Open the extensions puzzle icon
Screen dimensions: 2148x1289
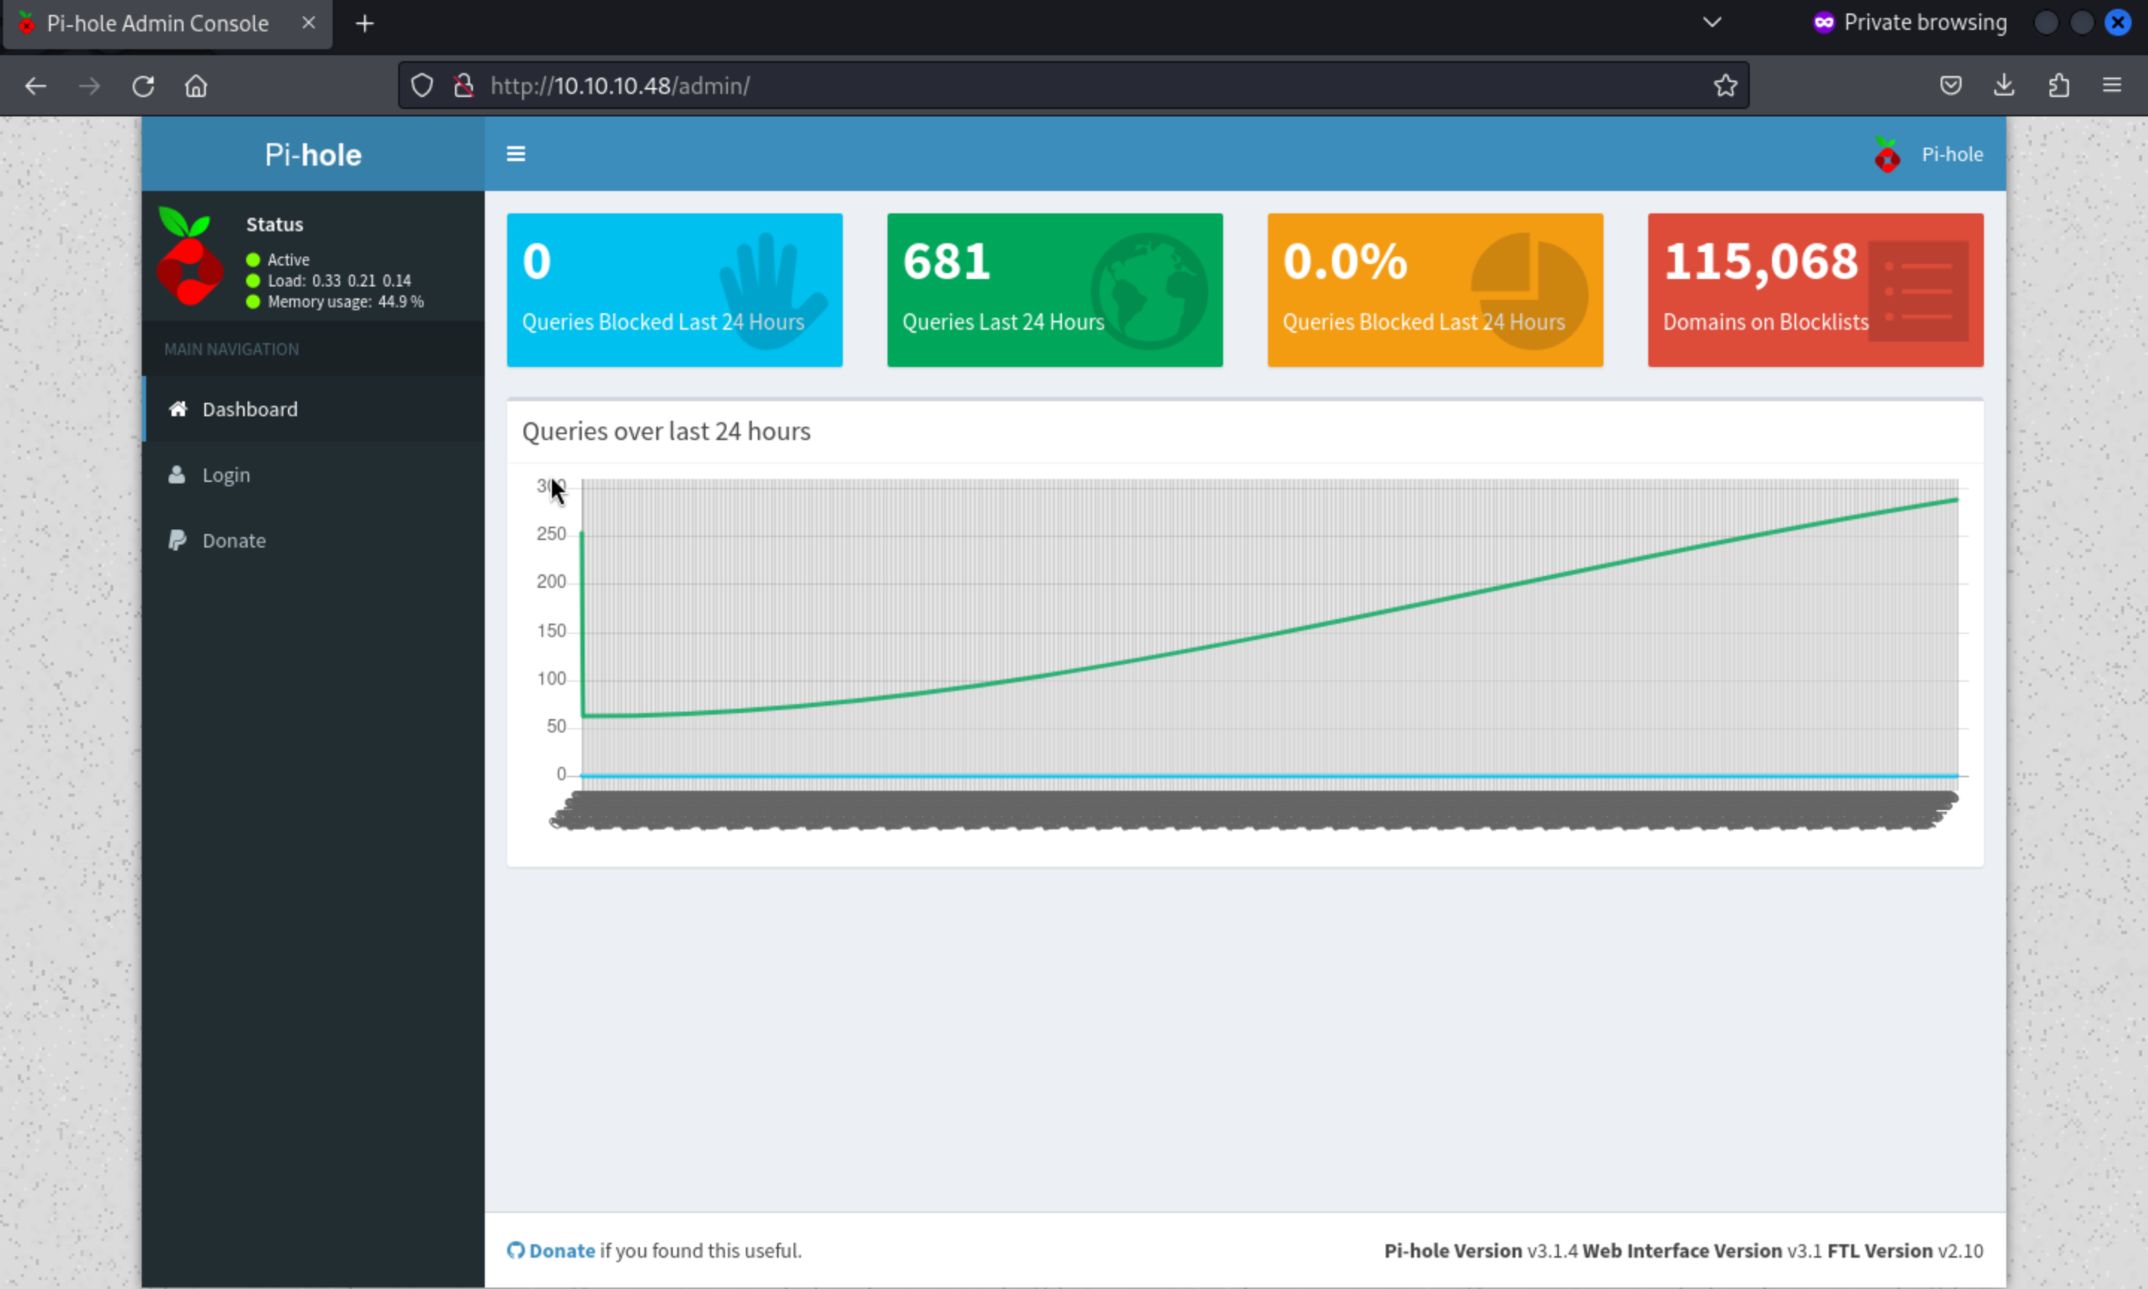click(x=2058, y=85)
